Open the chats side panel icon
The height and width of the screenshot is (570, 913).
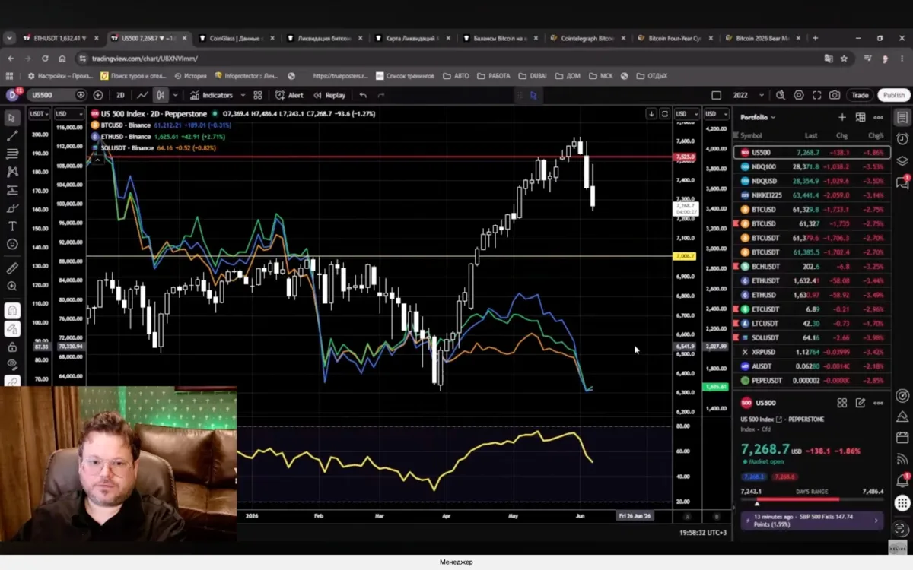902,182
